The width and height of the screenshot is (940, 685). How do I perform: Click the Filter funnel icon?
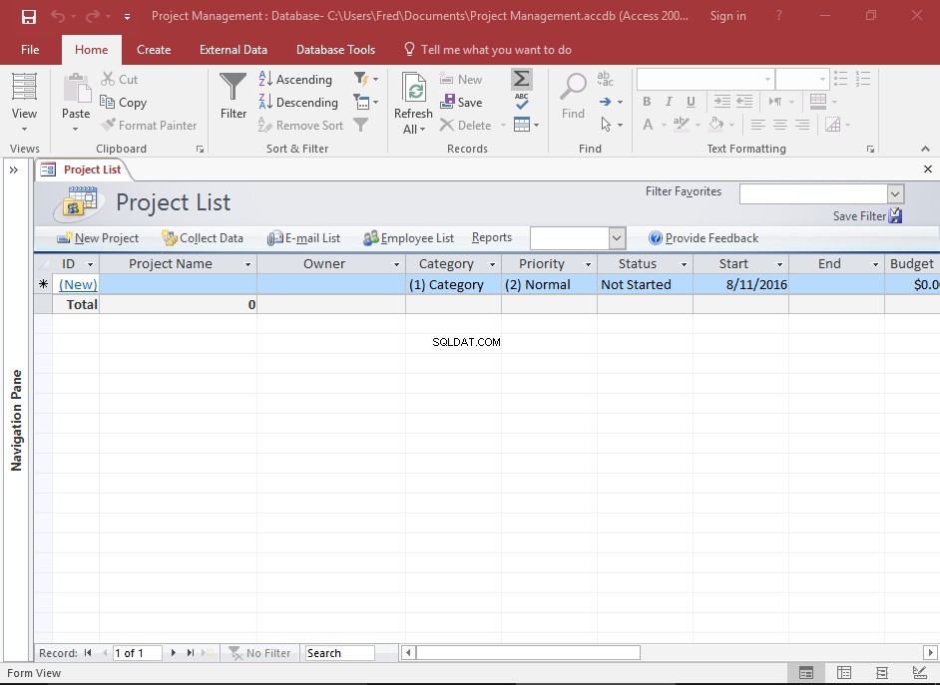pos(233,88)
